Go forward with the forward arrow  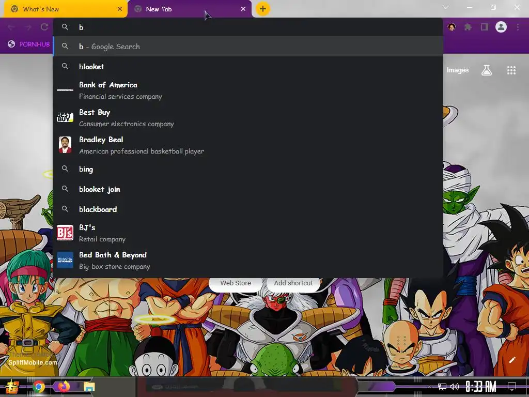28,27
